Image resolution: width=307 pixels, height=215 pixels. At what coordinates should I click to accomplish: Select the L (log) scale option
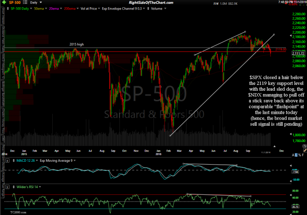[296, 155]
